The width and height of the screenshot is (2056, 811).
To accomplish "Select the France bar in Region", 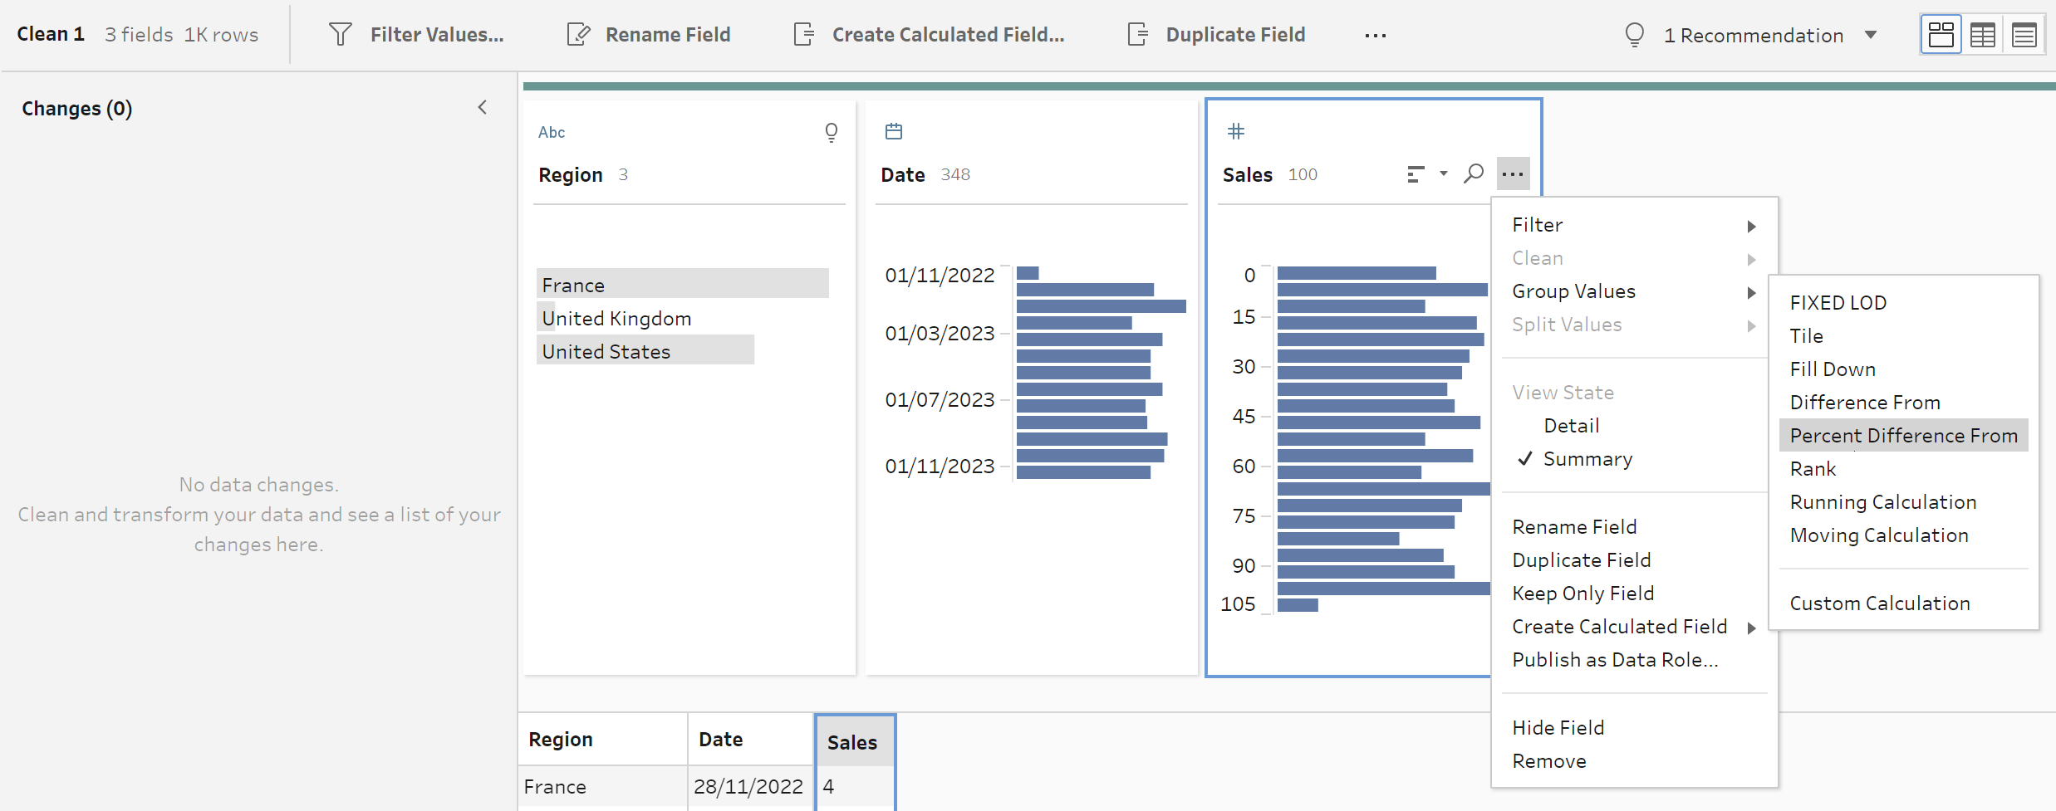I will [x=682, y=284].
